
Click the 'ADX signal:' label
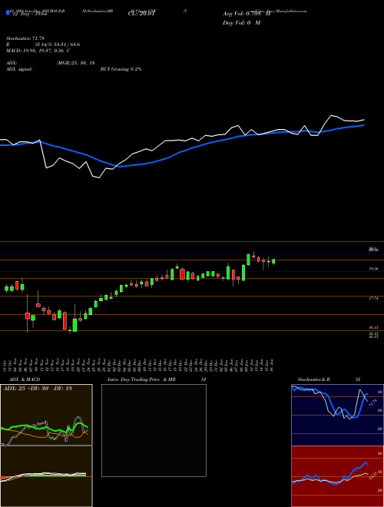tap(19, 69)
